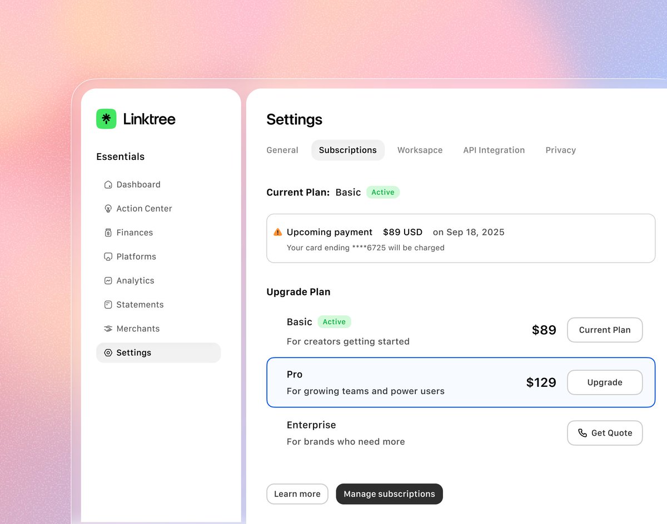
Task: Select the Pro plan card
Action: (x=461, y=382)
